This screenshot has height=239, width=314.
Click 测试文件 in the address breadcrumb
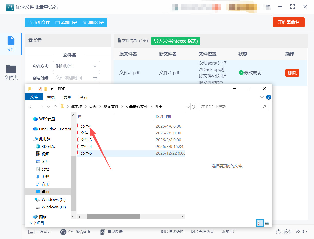111,107
